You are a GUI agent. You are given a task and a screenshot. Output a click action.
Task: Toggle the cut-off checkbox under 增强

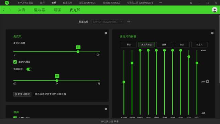[x=15, y=117]
